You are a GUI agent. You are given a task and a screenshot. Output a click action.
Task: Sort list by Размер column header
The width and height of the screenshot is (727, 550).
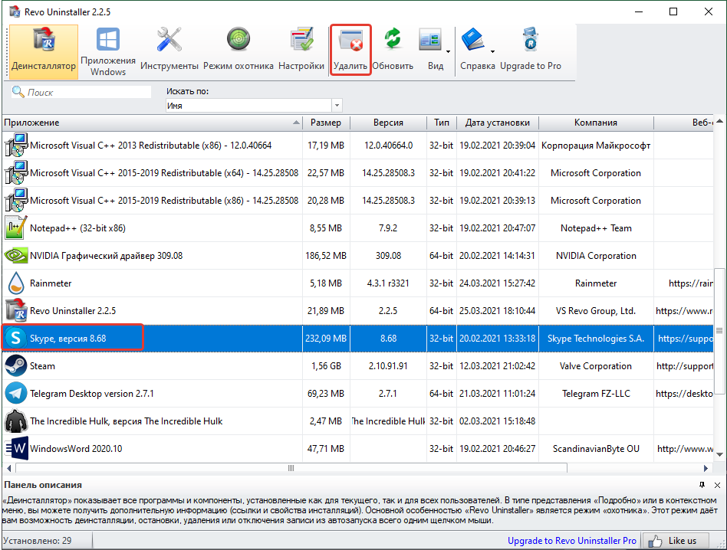(x=326, y=123)
